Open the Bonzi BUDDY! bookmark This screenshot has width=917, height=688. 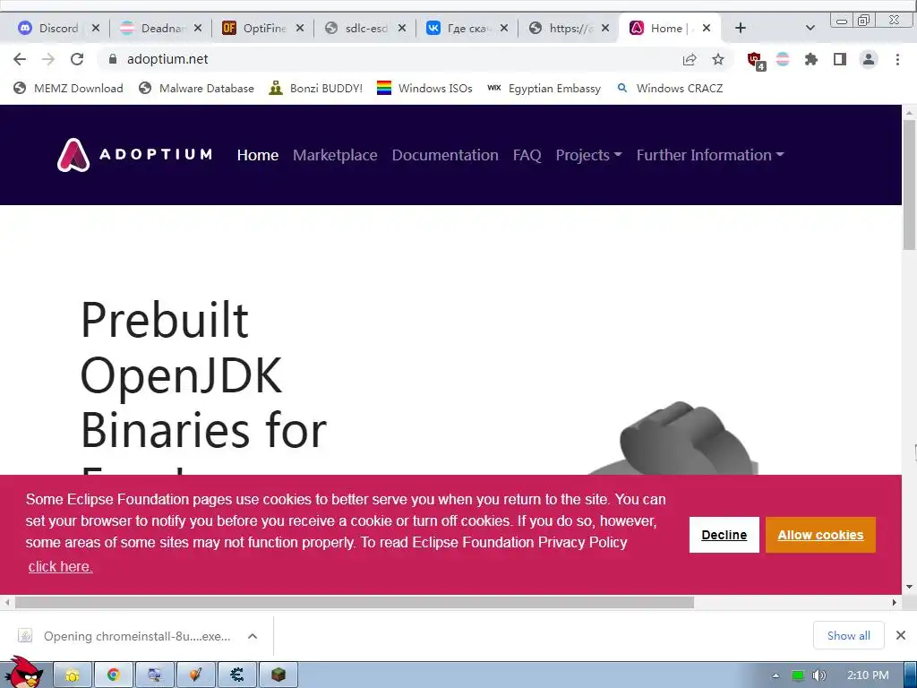(x=316, y=89)
